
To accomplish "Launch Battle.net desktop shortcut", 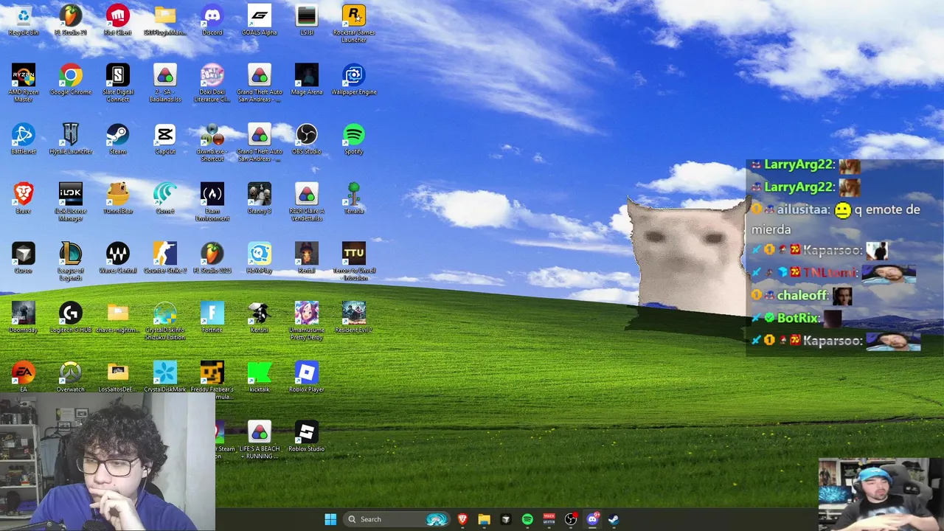I will coord(24,139).
